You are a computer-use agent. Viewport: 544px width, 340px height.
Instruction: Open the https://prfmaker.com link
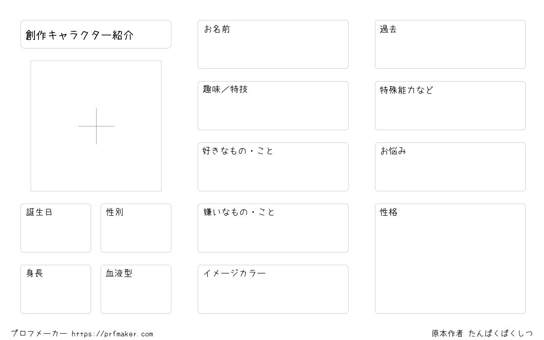click(112, 334)
